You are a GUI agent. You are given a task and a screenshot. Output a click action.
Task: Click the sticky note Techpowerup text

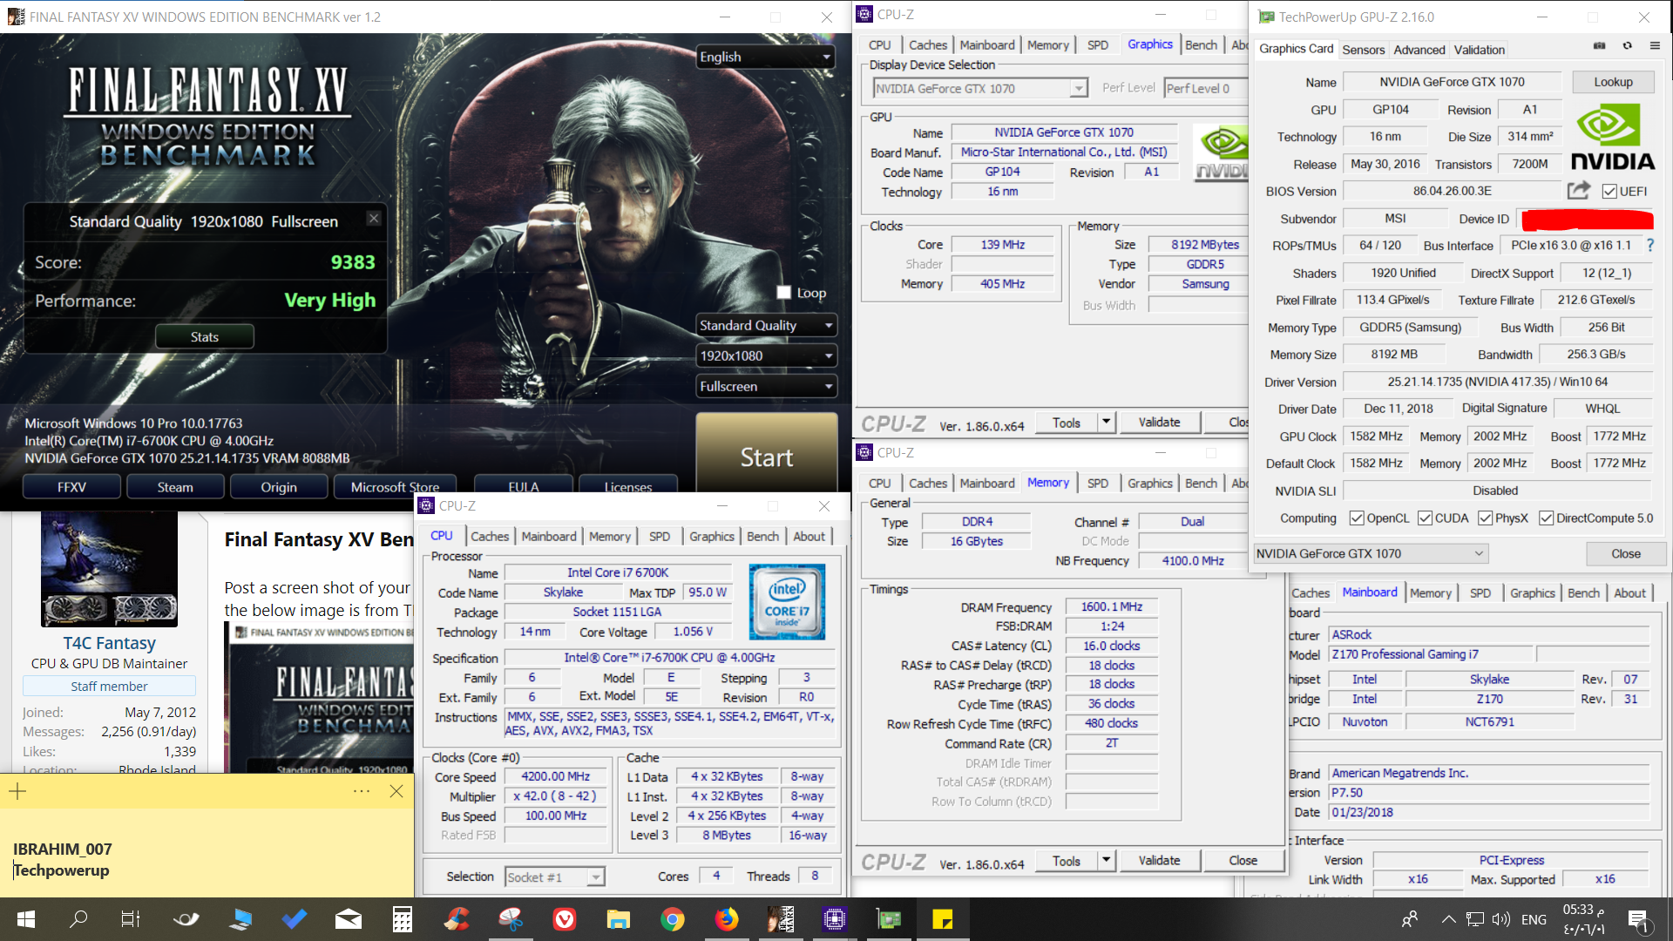click(x=61, y=870)
